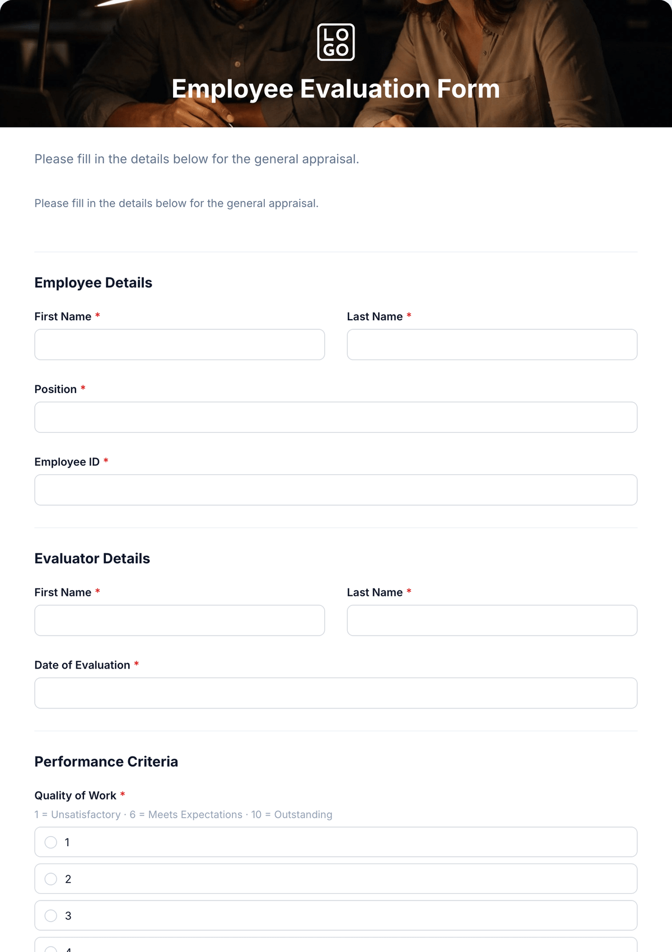This screenshot has width=672, height=952.
Task: Focus the Employee First Name field
Action: [180, 344]
